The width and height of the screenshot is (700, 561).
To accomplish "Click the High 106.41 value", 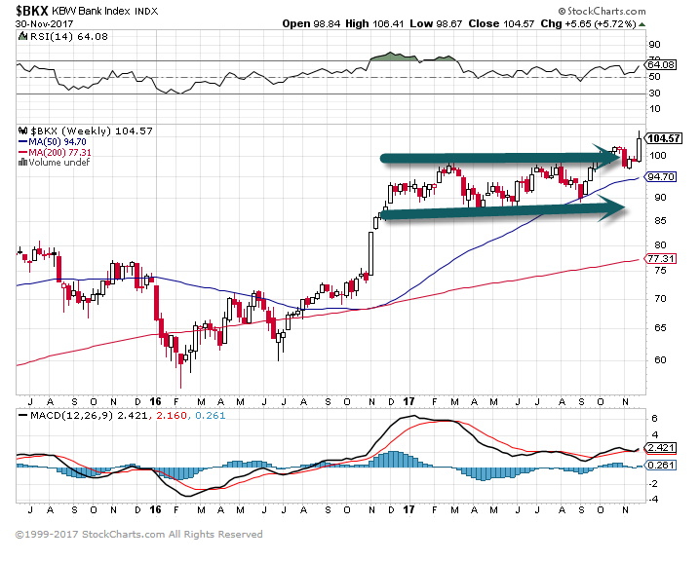I will pyautogui.click(x=374, y=23).
